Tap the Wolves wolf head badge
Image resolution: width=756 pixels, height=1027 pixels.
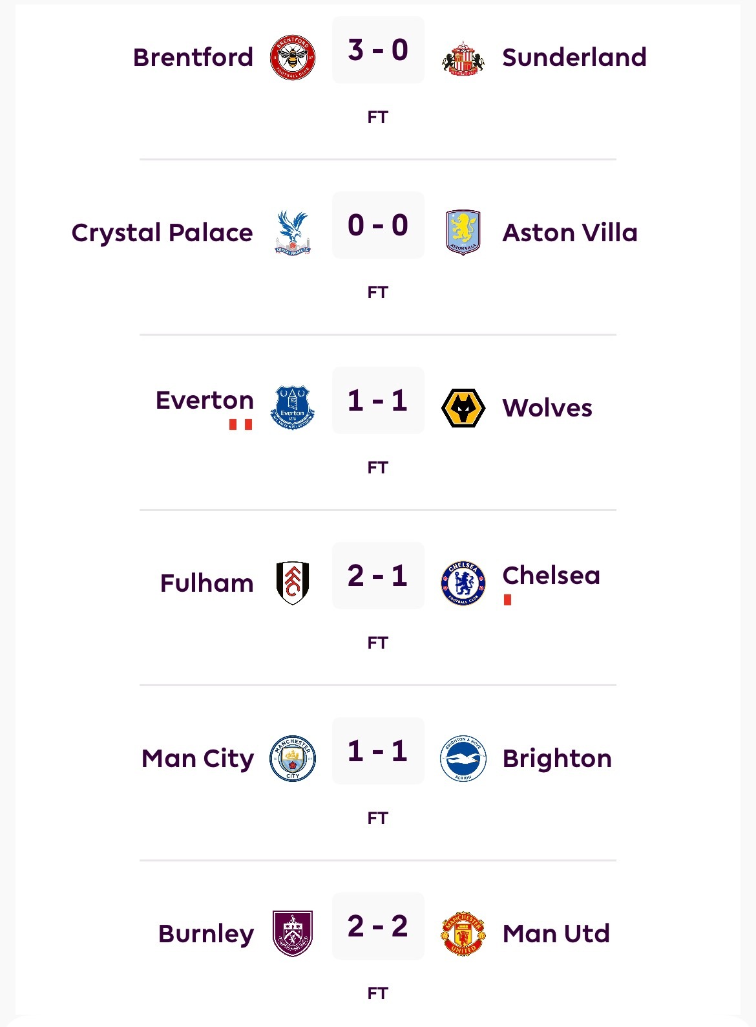point(463,408)
